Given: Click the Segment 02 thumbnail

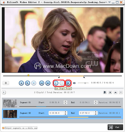Looking at the screenshot, I should coord(10,114).
